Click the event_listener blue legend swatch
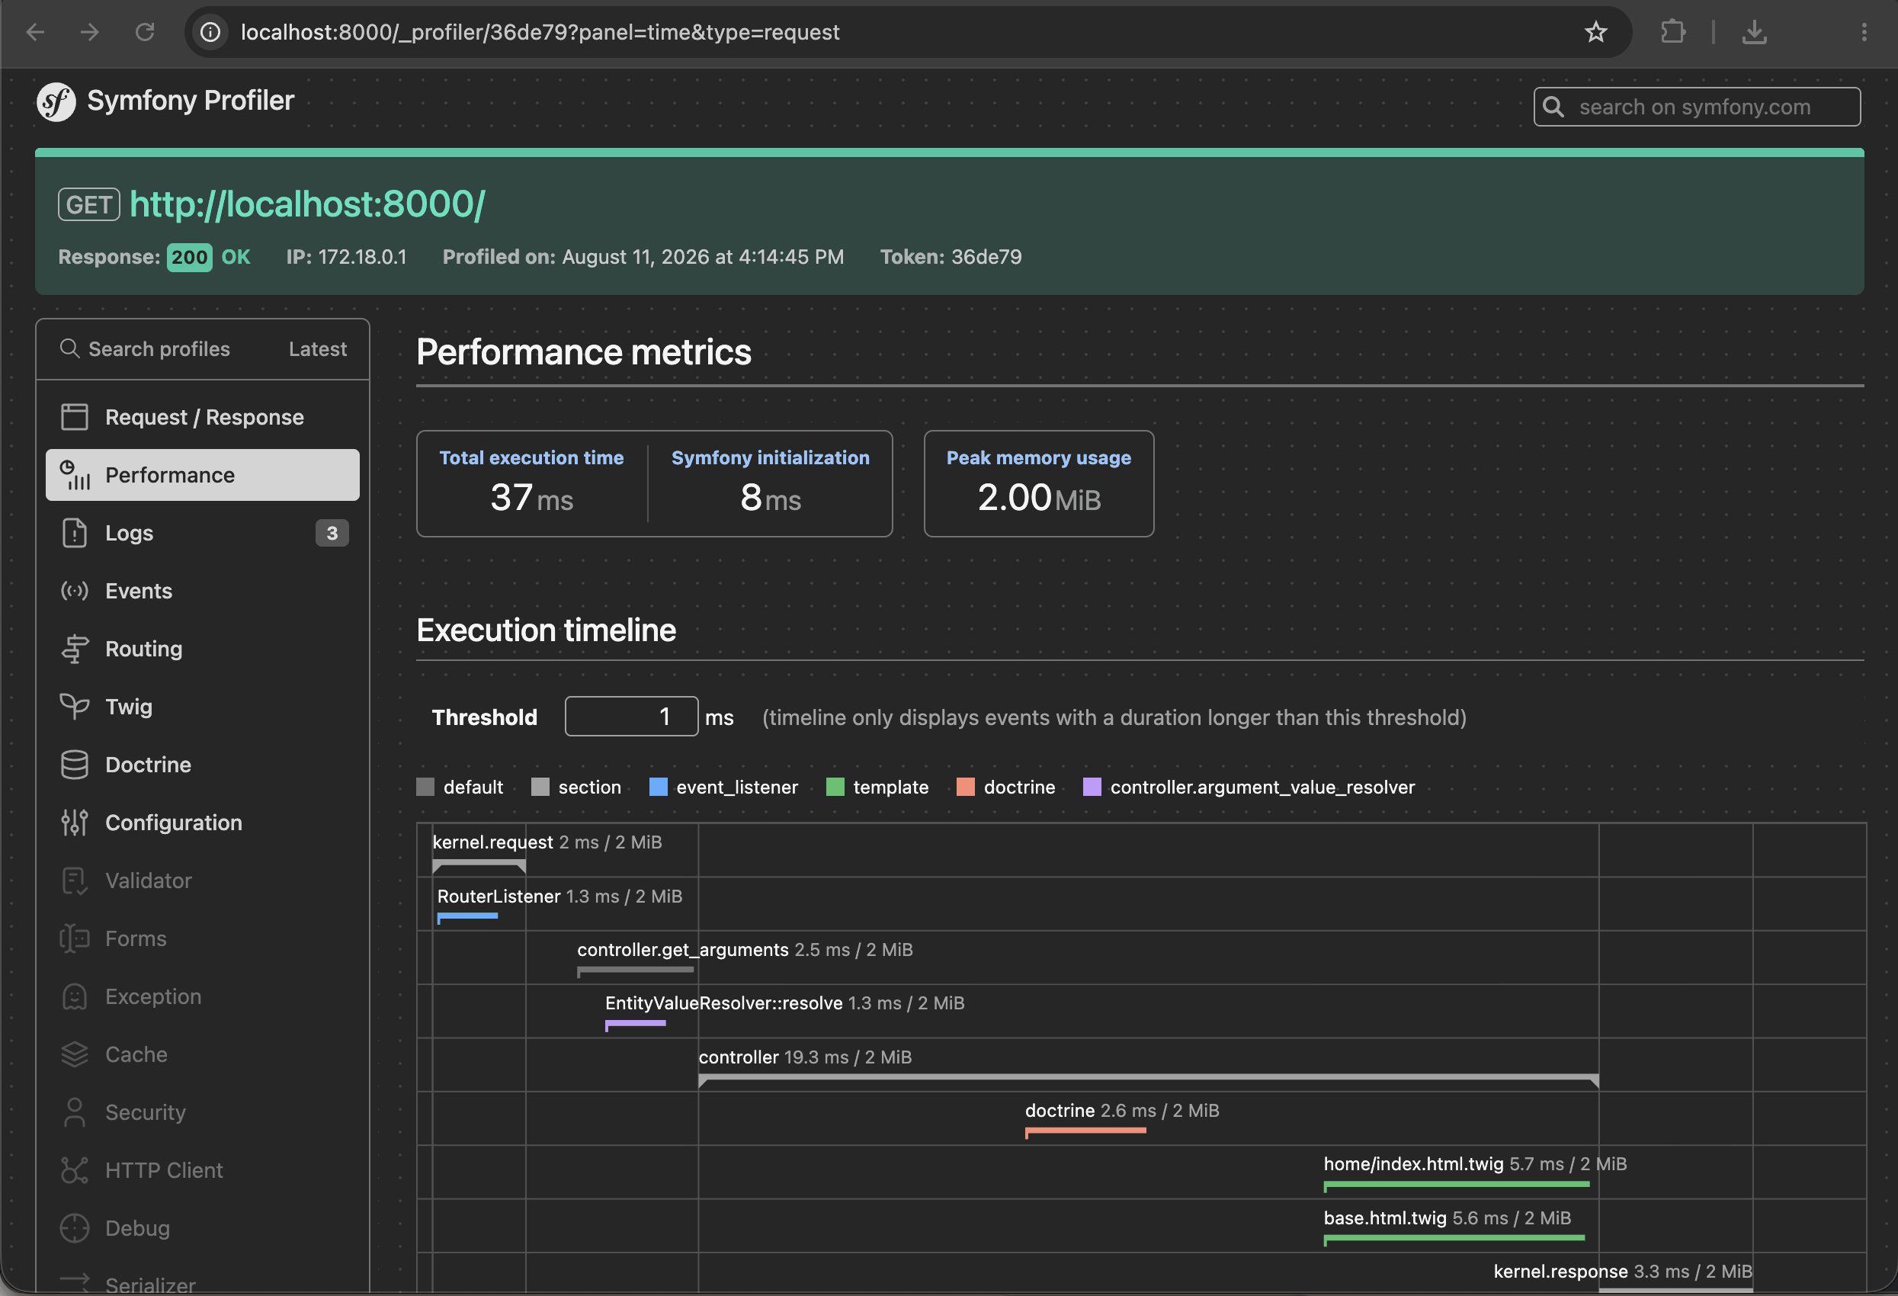 click(659, 787)
